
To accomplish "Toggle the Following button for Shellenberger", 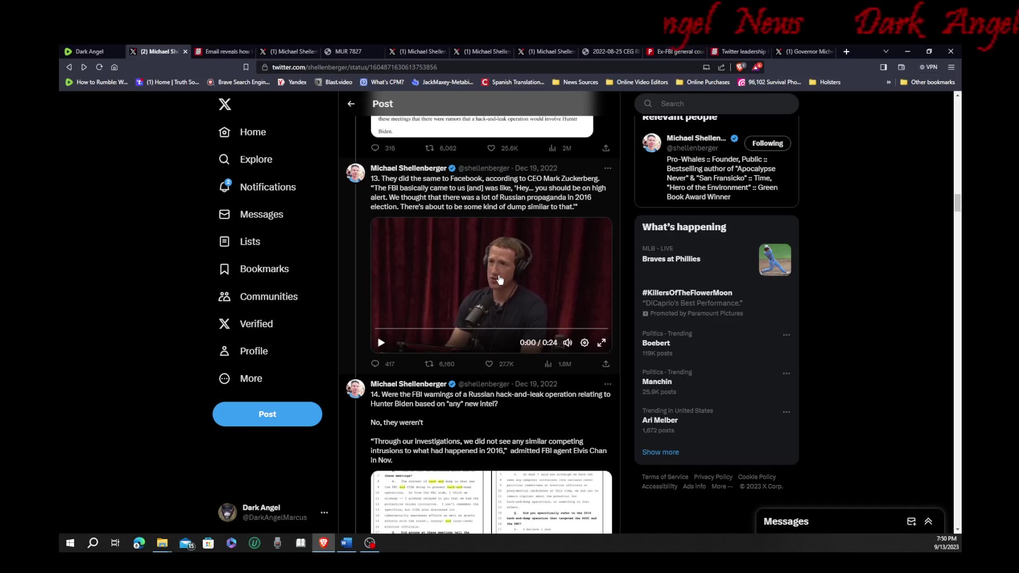I will pyautogui.click(x=767, y=143).
